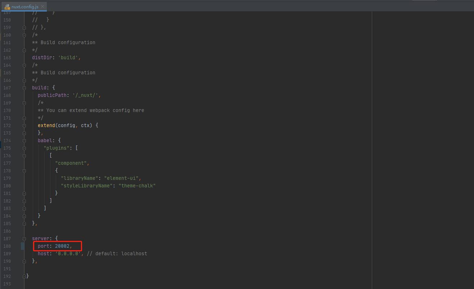The image size is (474, 289).
Task: Close the nuxt.config.js tab
Action: [42, 7]
